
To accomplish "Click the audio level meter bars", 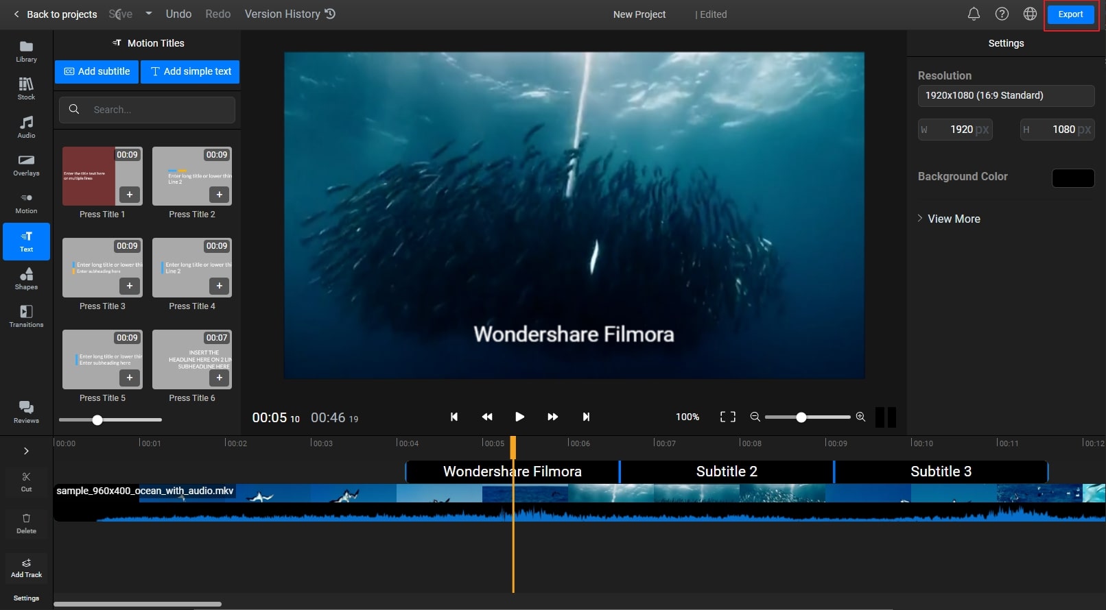I will 886,417.
